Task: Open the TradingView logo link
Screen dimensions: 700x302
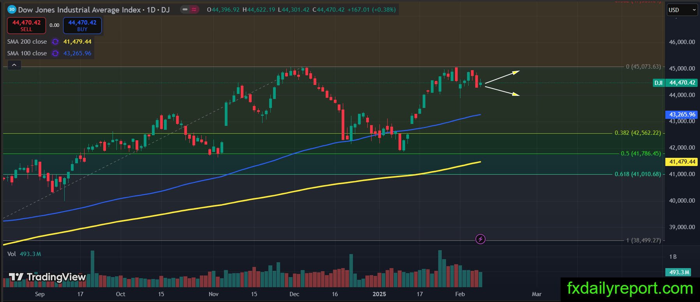Action: 47,277
